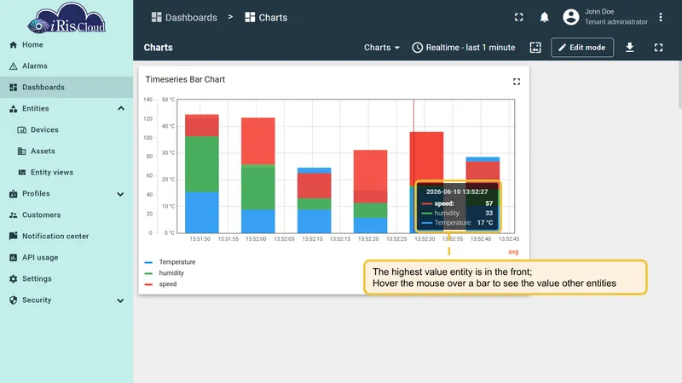Click the Devices icon
Screen dimensions: 682x383
[22, 130]
